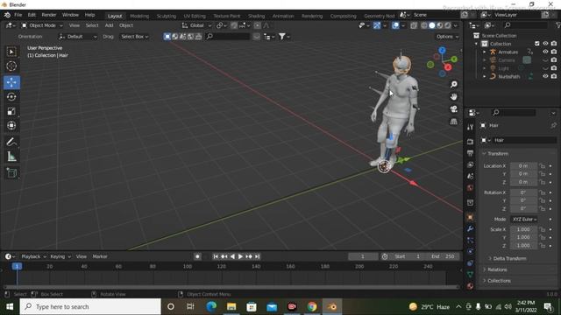This screenshot has height=315, width=561.
Task: Open Output properties tab
Action: [471, 153]
